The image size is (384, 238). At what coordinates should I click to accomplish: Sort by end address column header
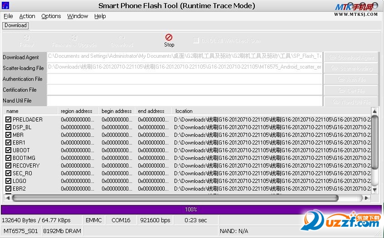(x=153, y=111)
